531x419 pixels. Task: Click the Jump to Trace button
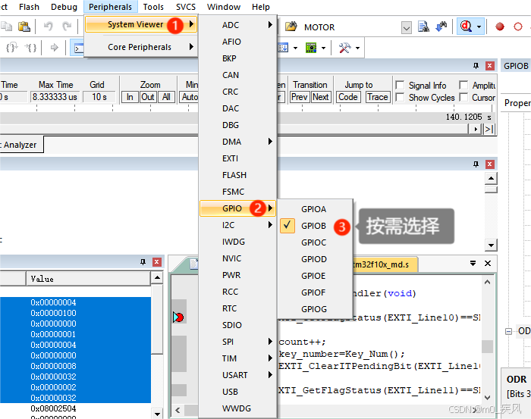tap(377, 97)
